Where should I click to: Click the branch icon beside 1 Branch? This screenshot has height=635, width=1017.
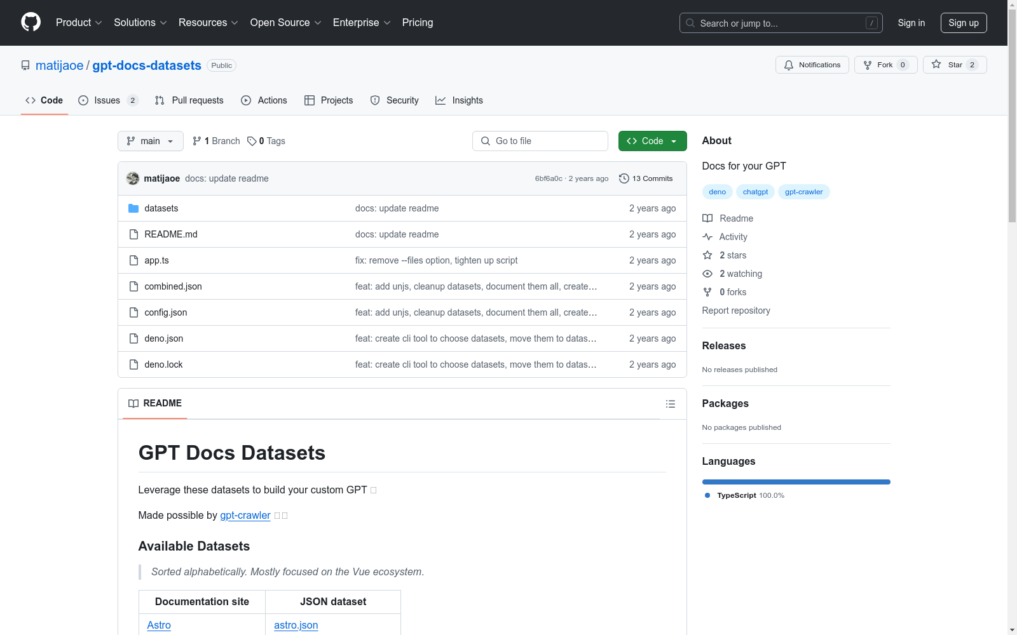pyautogui.click(x=197, y=141)
